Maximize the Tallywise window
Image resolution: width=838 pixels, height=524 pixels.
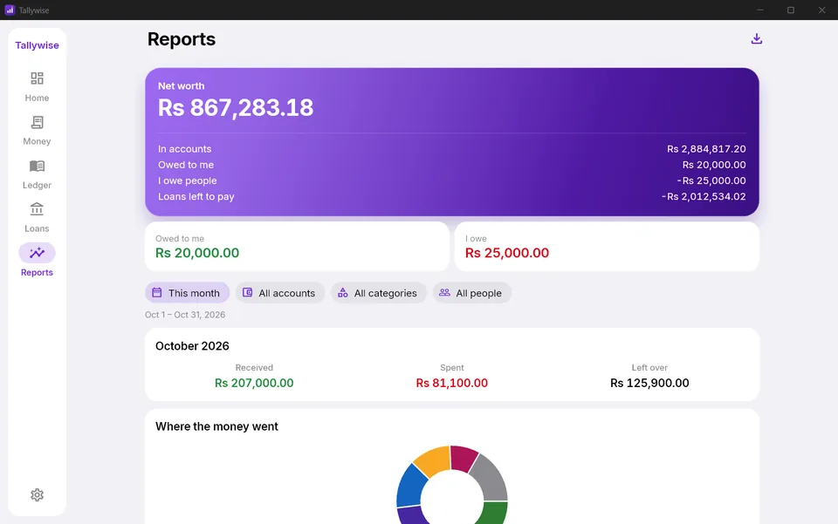(x=791, y=10)
